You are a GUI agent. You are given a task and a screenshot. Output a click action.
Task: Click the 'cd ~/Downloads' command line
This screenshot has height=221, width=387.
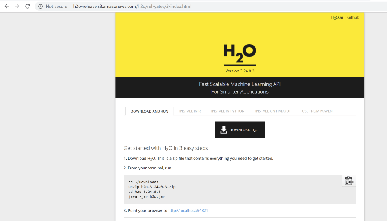pyautogui.click(x=143, y=182)
